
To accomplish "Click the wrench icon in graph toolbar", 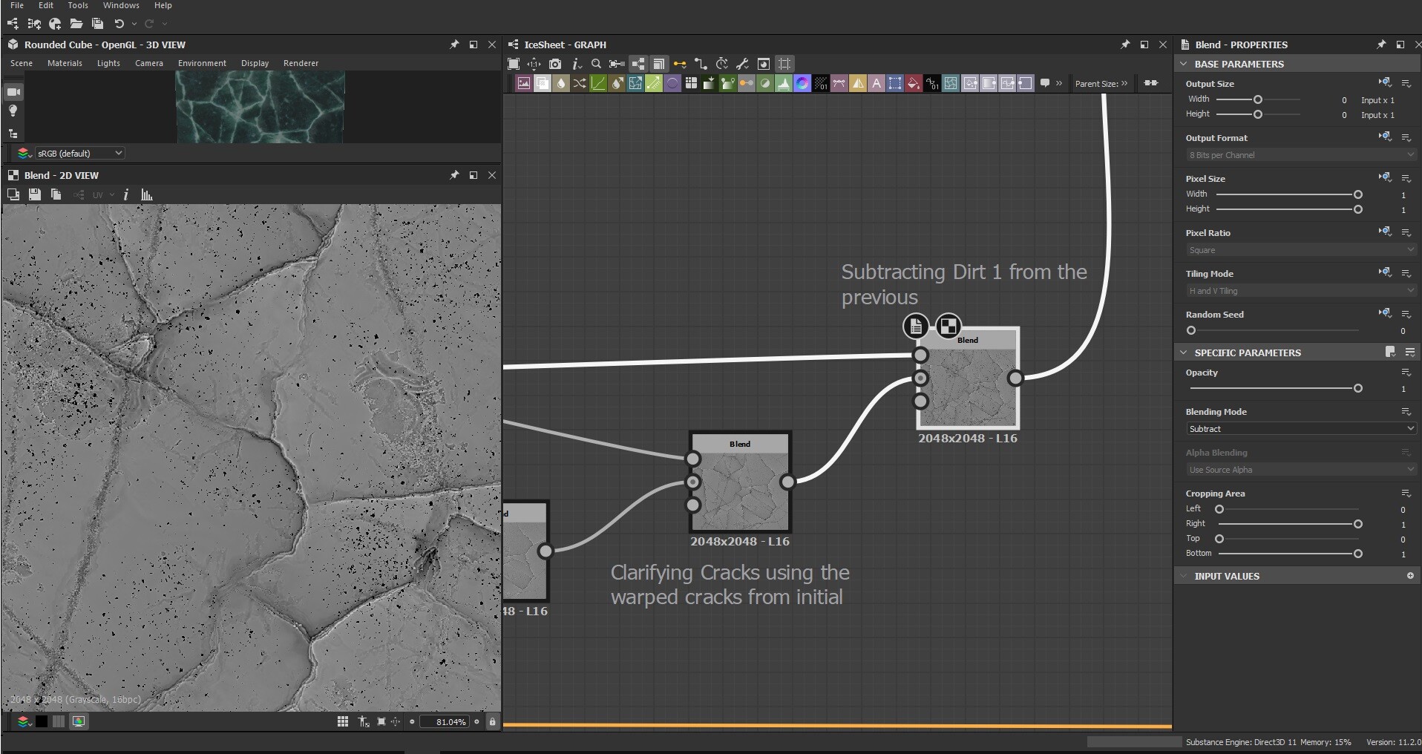I will pos(742,64).
